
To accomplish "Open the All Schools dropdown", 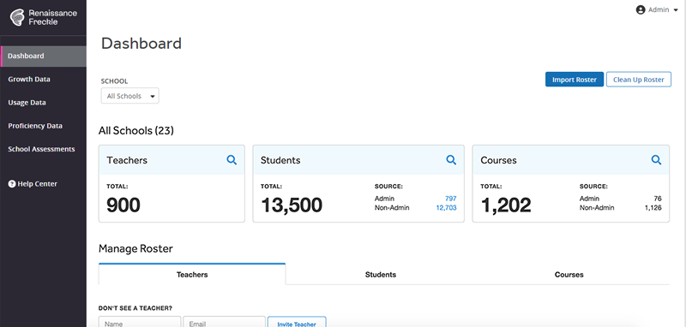I will click(130, 96).
